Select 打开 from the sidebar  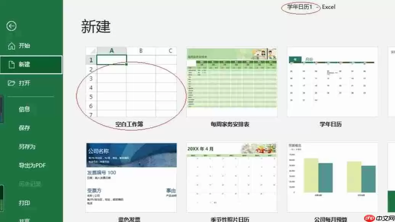[x=24, y=83]
